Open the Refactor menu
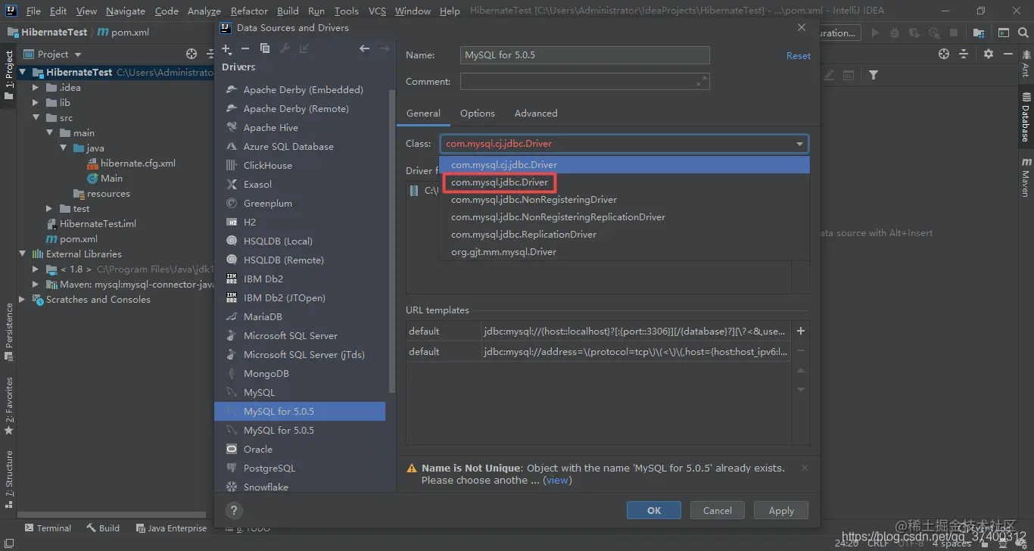1034x551 pixels. [x=249, y=11]
